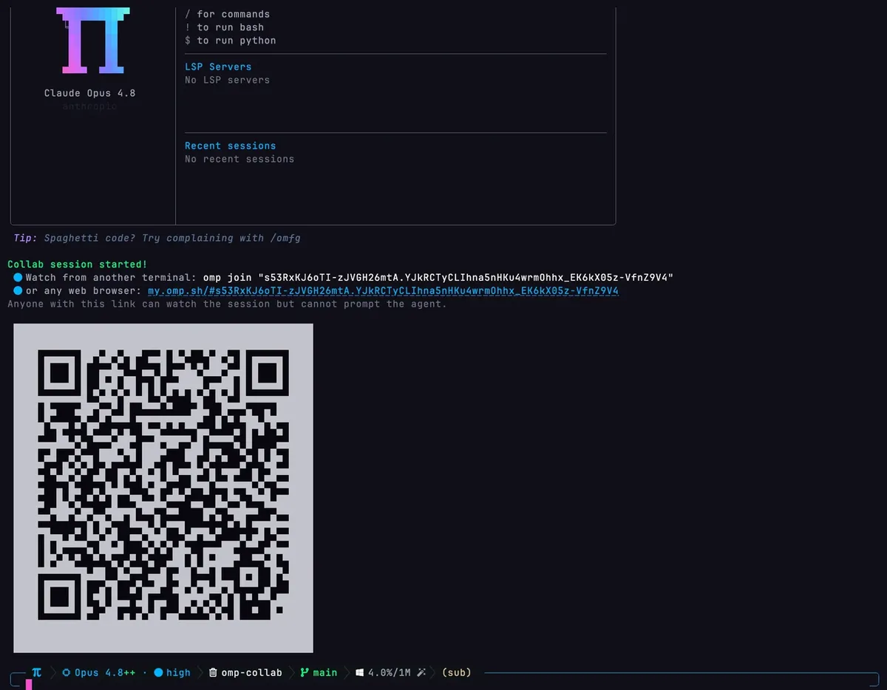Click the pi icon in the status bar

point(36,672)
